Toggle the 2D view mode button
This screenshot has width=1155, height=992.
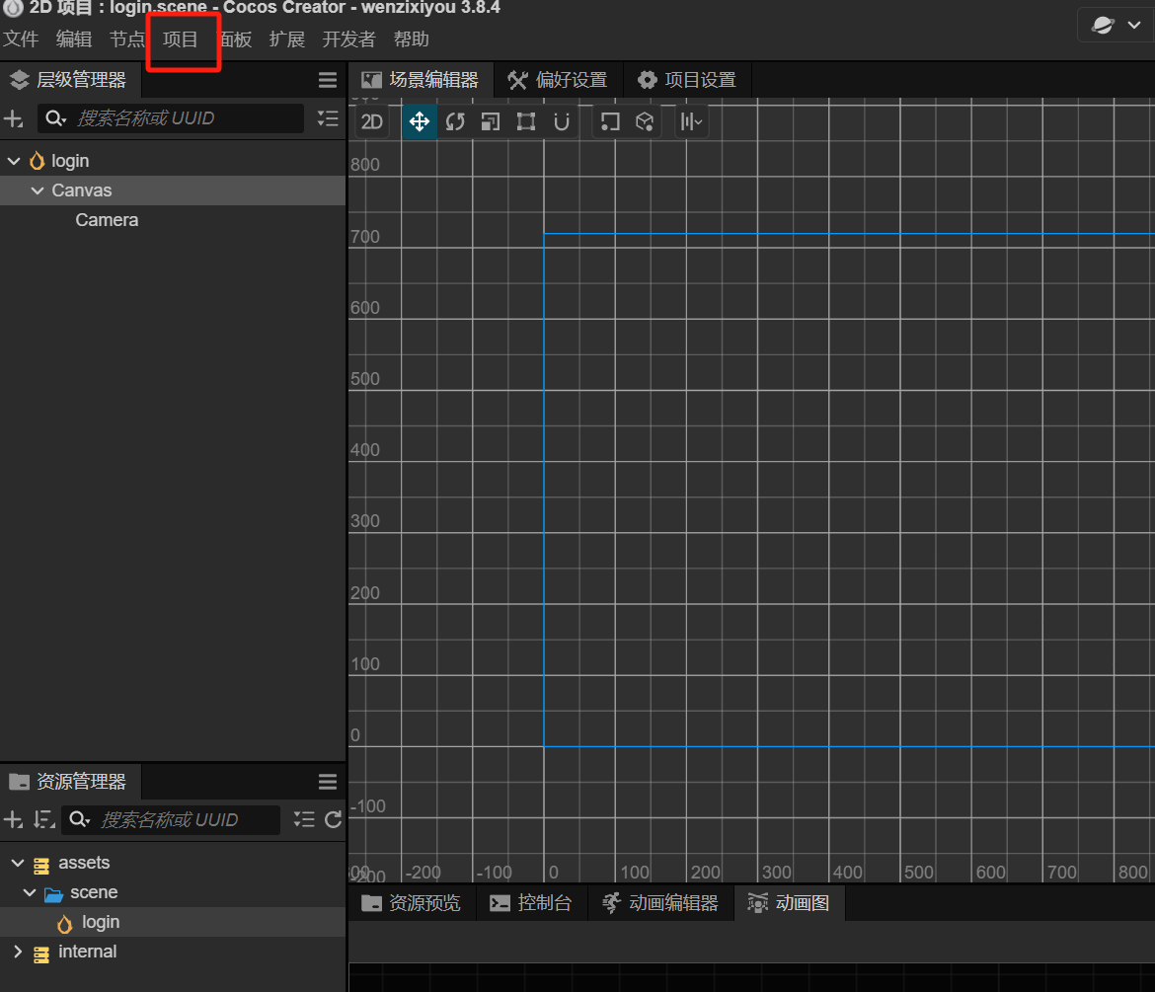click(x=372, y=121)
